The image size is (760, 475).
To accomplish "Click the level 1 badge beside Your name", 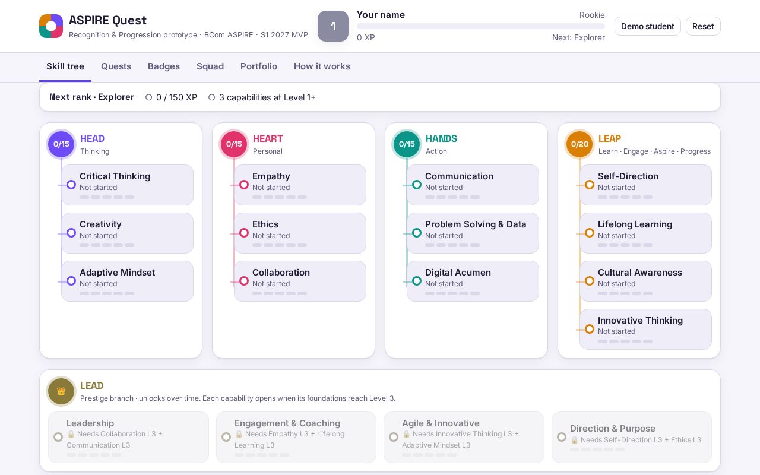I will [333, 26].
